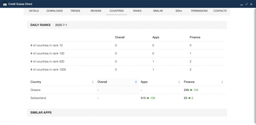View the PERMISSIONS tab

[x=199, y=11]
